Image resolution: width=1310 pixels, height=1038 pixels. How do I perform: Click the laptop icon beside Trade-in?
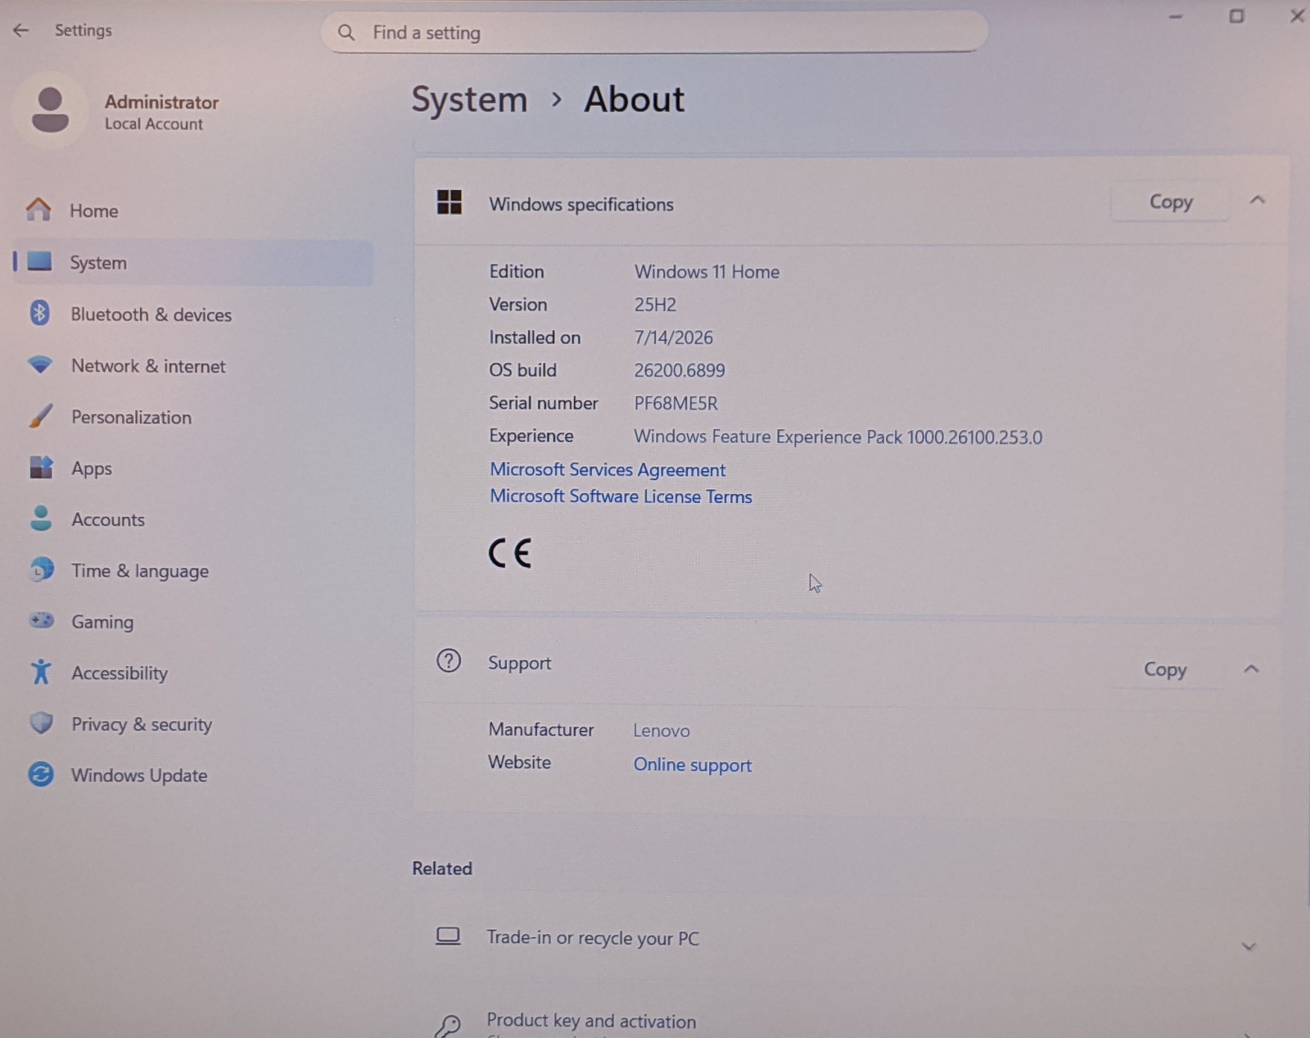click(x=448, y=936)
